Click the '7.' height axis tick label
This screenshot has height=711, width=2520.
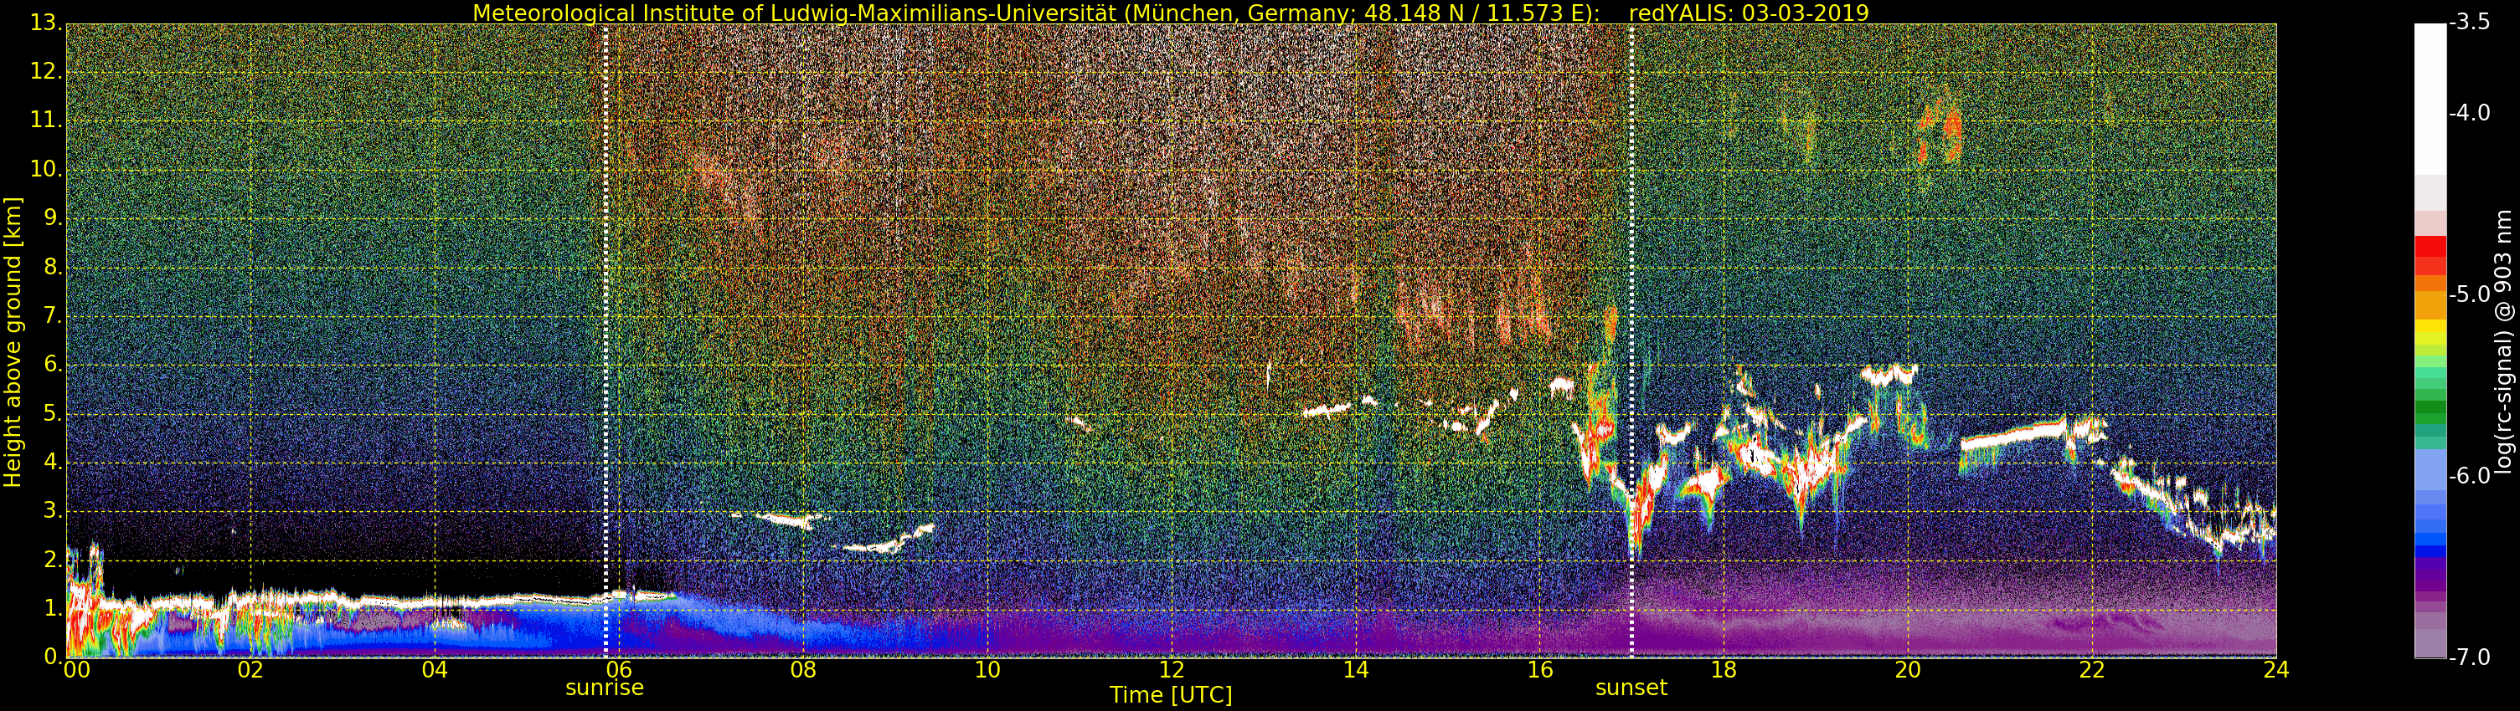tap(53, 316)
